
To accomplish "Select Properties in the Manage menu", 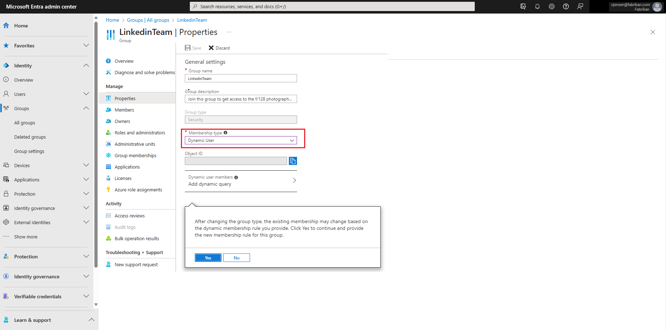I will [x=137, y=98].
